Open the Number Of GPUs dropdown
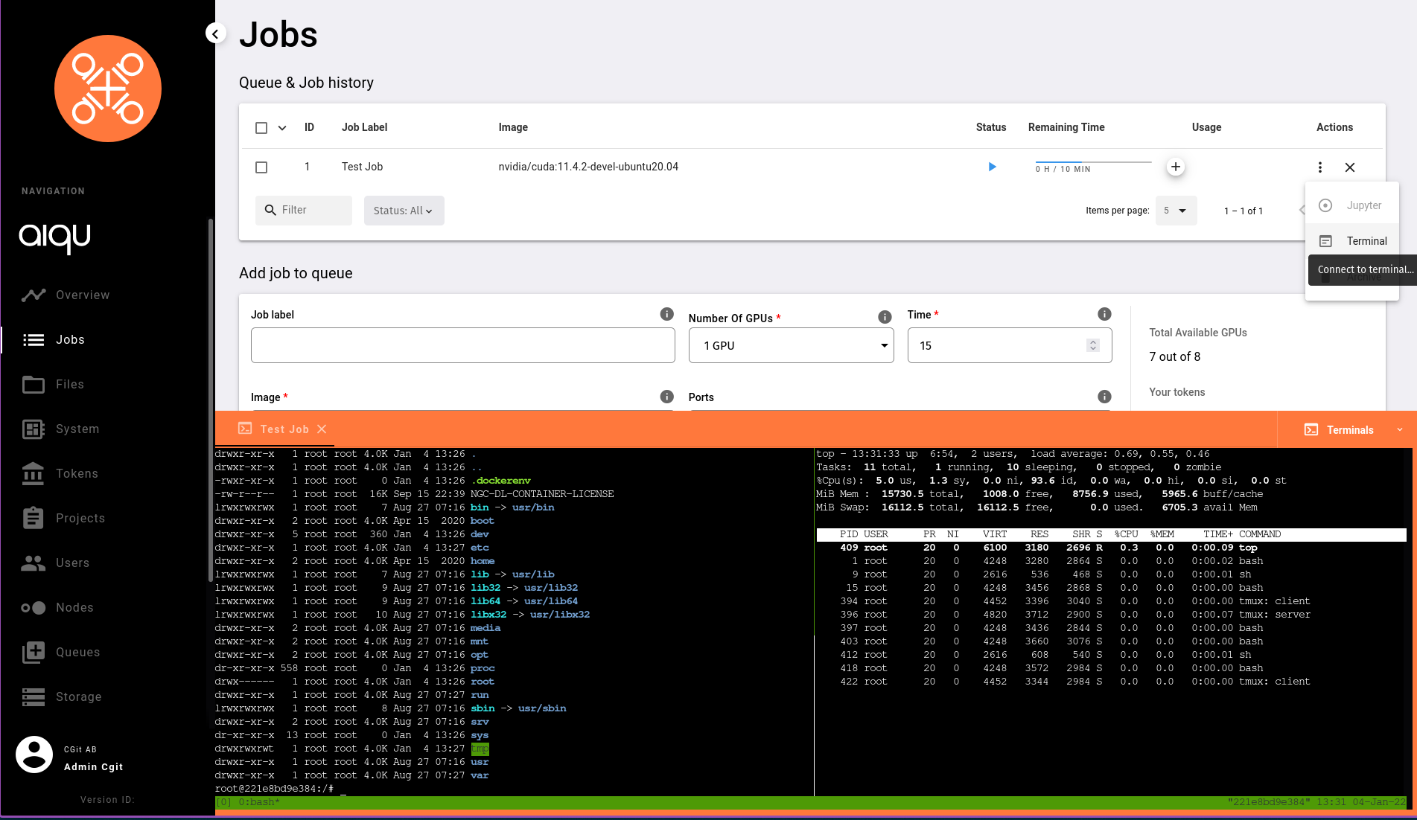The width and height of the screenshot is (1417, 820). click(791, 346)
